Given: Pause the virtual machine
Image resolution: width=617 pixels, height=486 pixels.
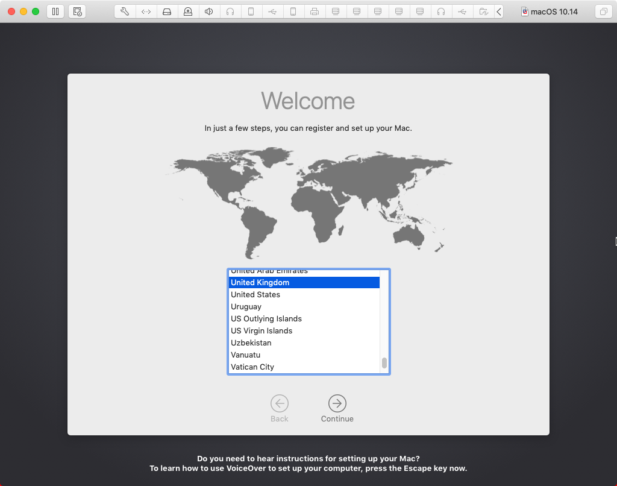Looking at the screenshot, I should click(55, 11).
